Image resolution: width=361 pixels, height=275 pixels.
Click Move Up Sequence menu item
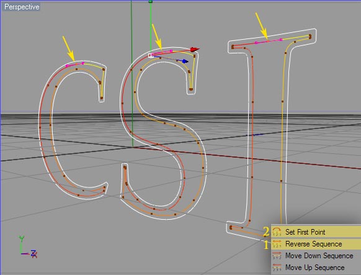tap(316, 268)
